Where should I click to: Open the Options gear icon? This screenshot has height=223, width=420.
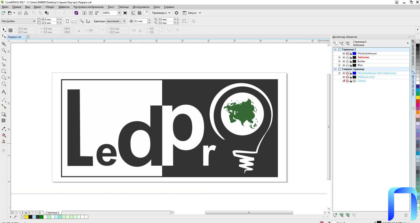177,13
